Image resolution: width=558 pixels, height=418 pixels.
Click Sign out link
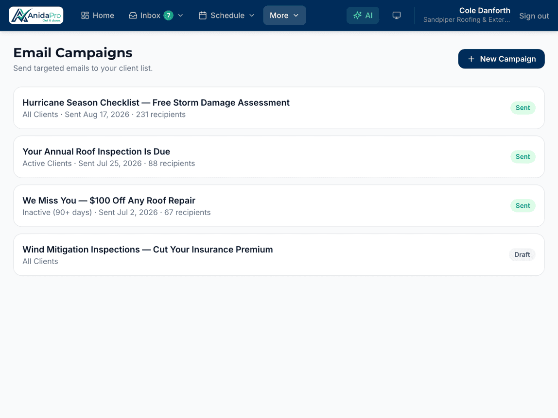coord(534,16)
